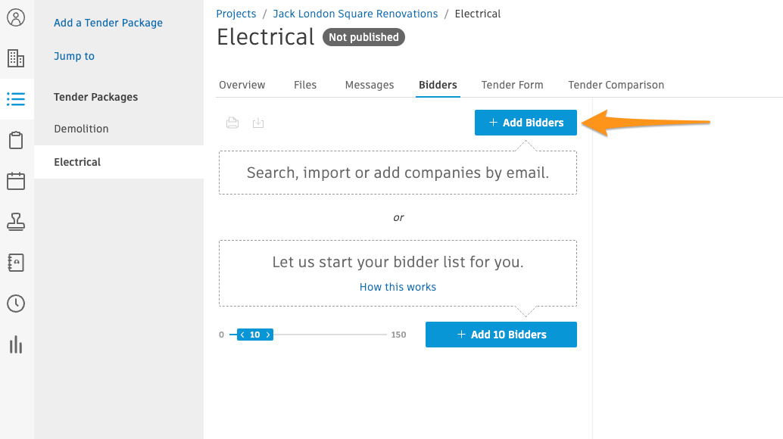783x439 pixels.
Task: Click the export download icon
Action: (x=258, y=123)
